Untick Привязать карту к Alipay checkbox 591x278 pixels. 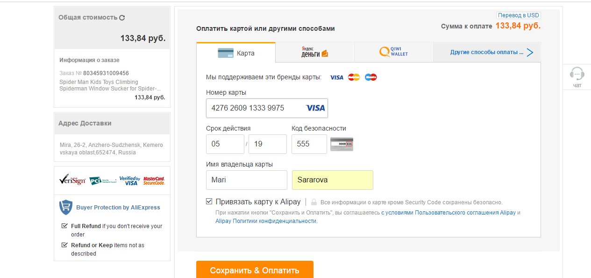coord(209,202)
